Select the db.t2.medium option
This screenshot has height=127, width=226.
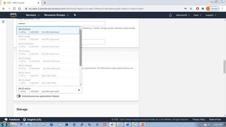coord(48,45)
